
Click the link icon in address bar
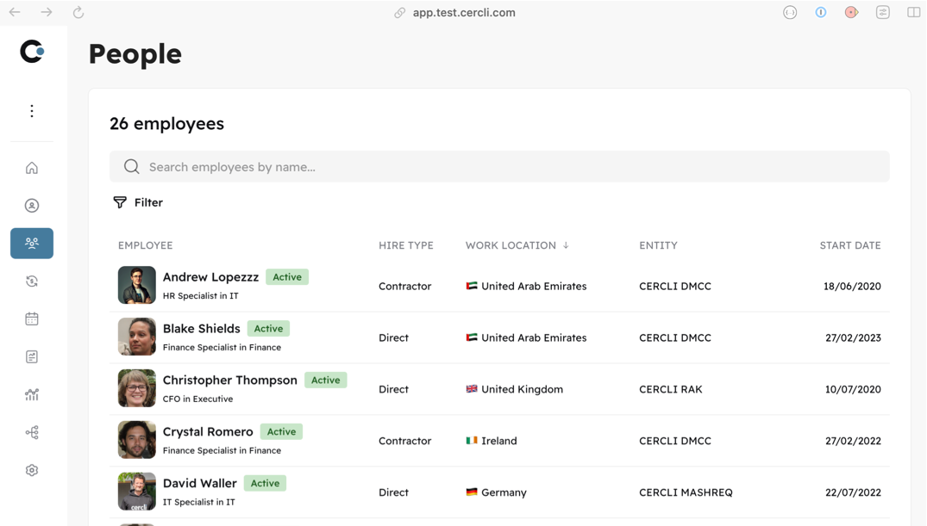point(400,13)
